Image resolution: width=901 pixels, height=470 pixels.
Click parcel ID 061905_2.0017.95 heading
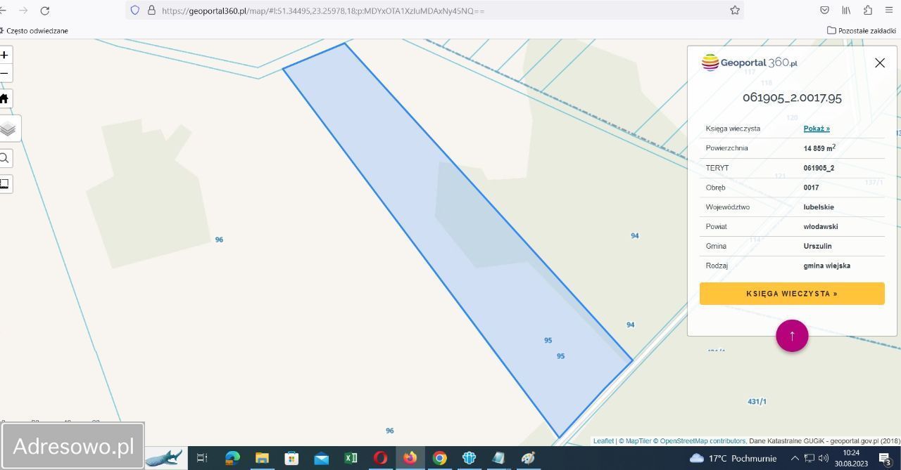(792, 98)
